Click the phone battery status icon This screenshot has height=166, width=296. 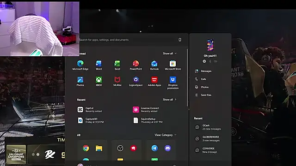point(216,61)
